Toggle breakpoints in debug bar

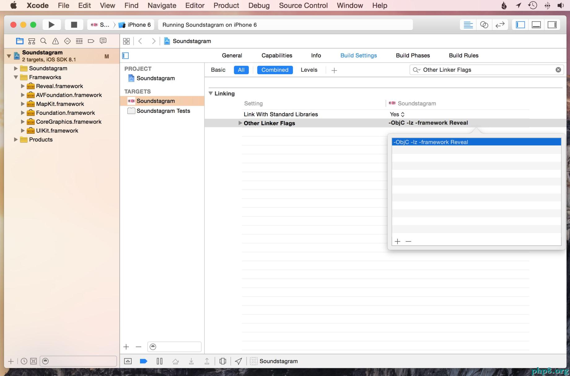click(143, 361)
